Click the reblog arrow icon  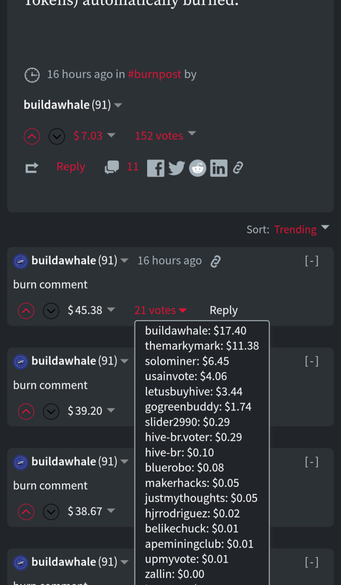click(x=32, y=168)
